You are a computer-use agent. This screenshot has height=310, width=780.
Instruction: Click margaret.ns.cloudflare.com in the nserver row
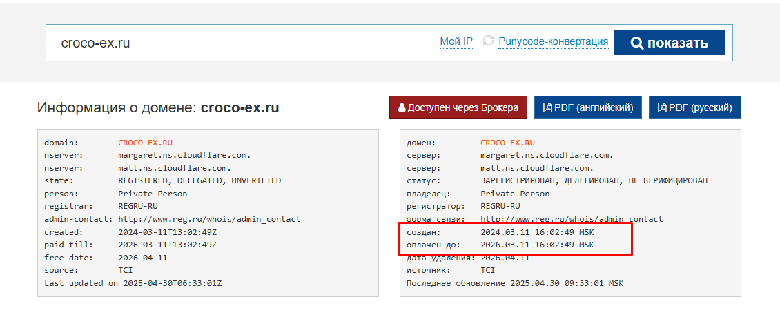coord(184,155)
